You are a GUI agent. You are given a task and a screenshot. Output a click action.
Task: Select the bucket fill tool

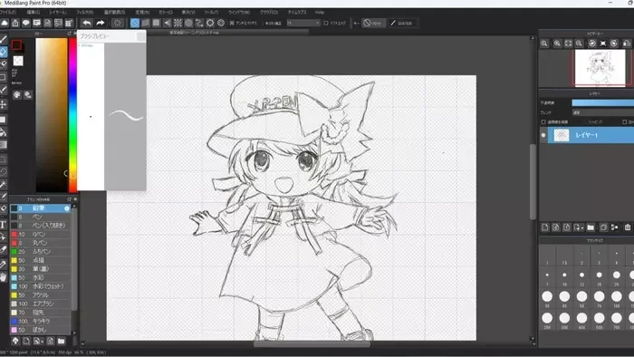click(x=4, y=131)
